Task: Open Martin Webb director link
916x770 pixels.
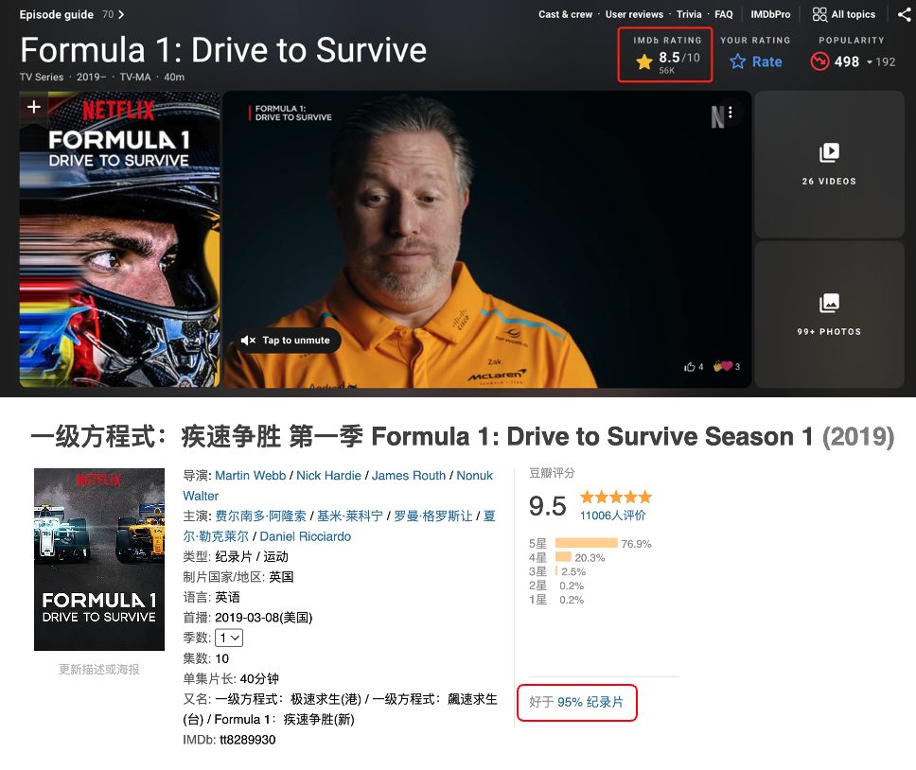Action: [250, 476]
